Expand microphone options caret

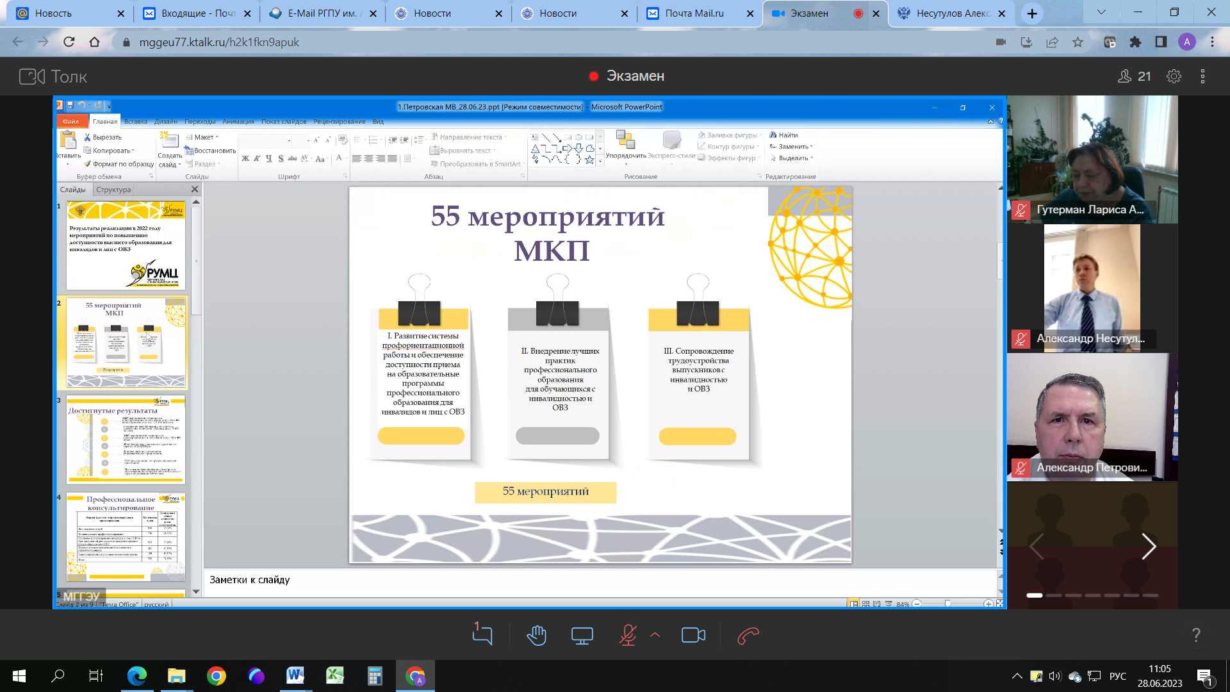point(655,635)
